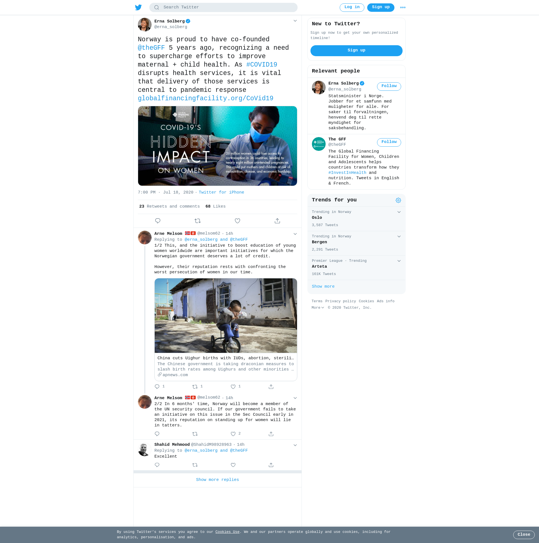Open the three-dot more menu in header
Screen dimensions: 539x543
(x=403, y=8)
